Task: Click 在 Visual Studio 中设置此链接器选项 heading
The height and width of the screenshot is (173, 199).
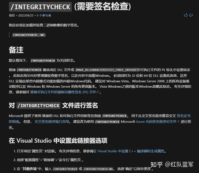Action: [58, 140]
